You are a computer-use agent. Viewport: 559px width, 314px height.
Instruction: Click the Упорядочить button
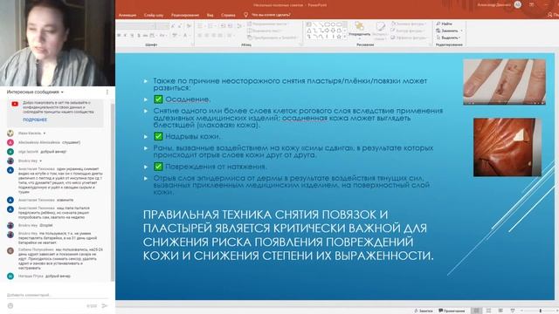[x=359, y=30]
